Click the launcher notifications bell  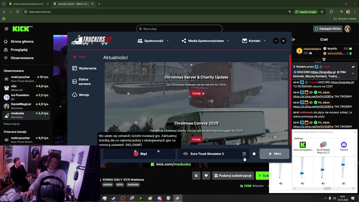254,154
